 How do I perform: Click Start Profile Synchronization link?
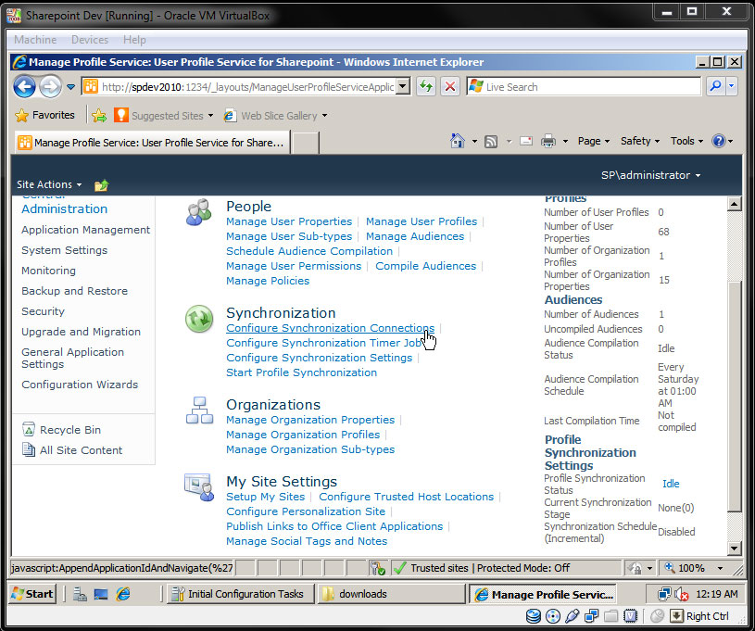301,372
